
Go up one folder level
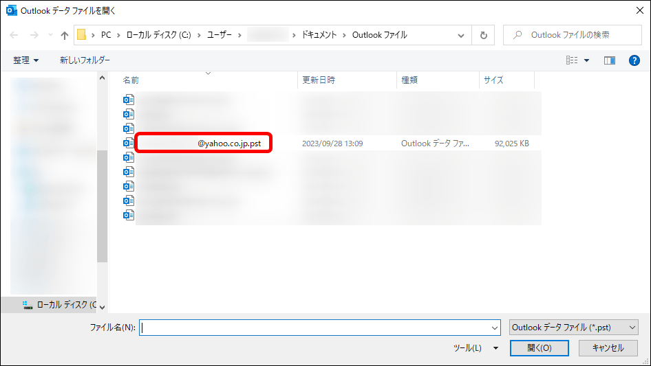(65, 35)
